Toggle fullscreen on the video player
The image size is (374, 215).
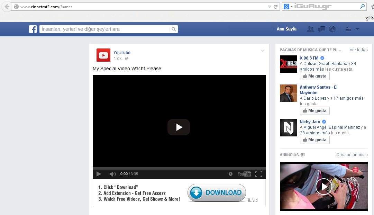tap(258, 174)
